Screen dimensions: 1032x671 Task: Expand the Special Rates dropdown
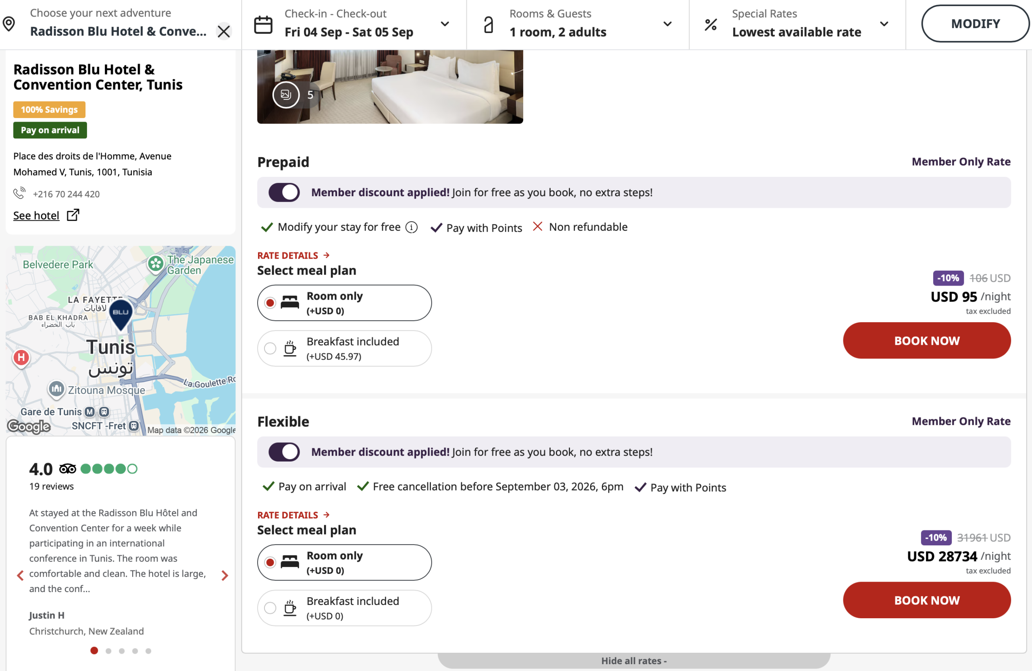(884, 24)
